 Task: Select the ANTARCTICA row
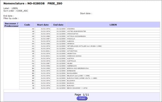pos(90,51)
